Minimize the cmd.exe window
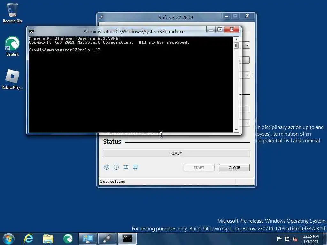Screen dimensions: 327x245 point(211,30)
